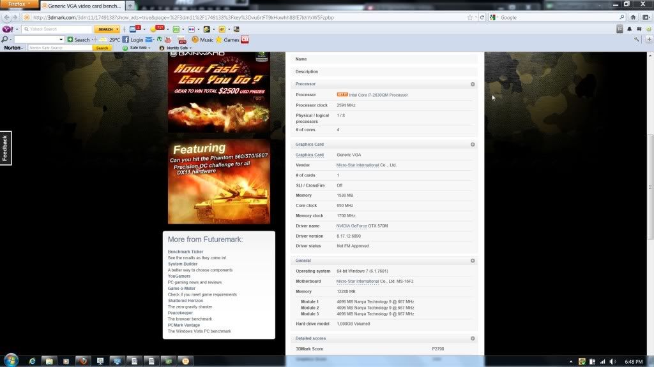Click the Norton Safe Search field
The height and width of the screenshot is (367, 654).
click(x=59, y=48)
